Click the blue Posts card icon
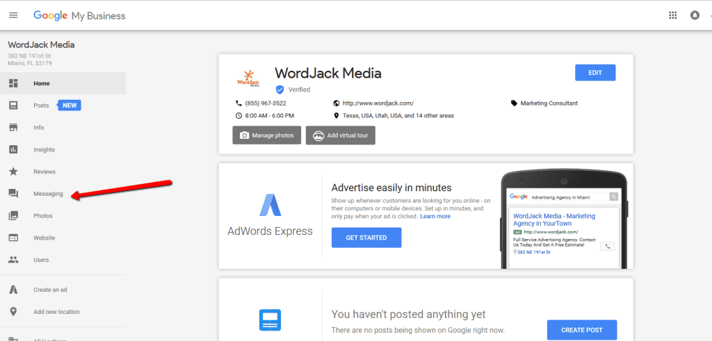This screenshot has width=712, height=341. 270,320
